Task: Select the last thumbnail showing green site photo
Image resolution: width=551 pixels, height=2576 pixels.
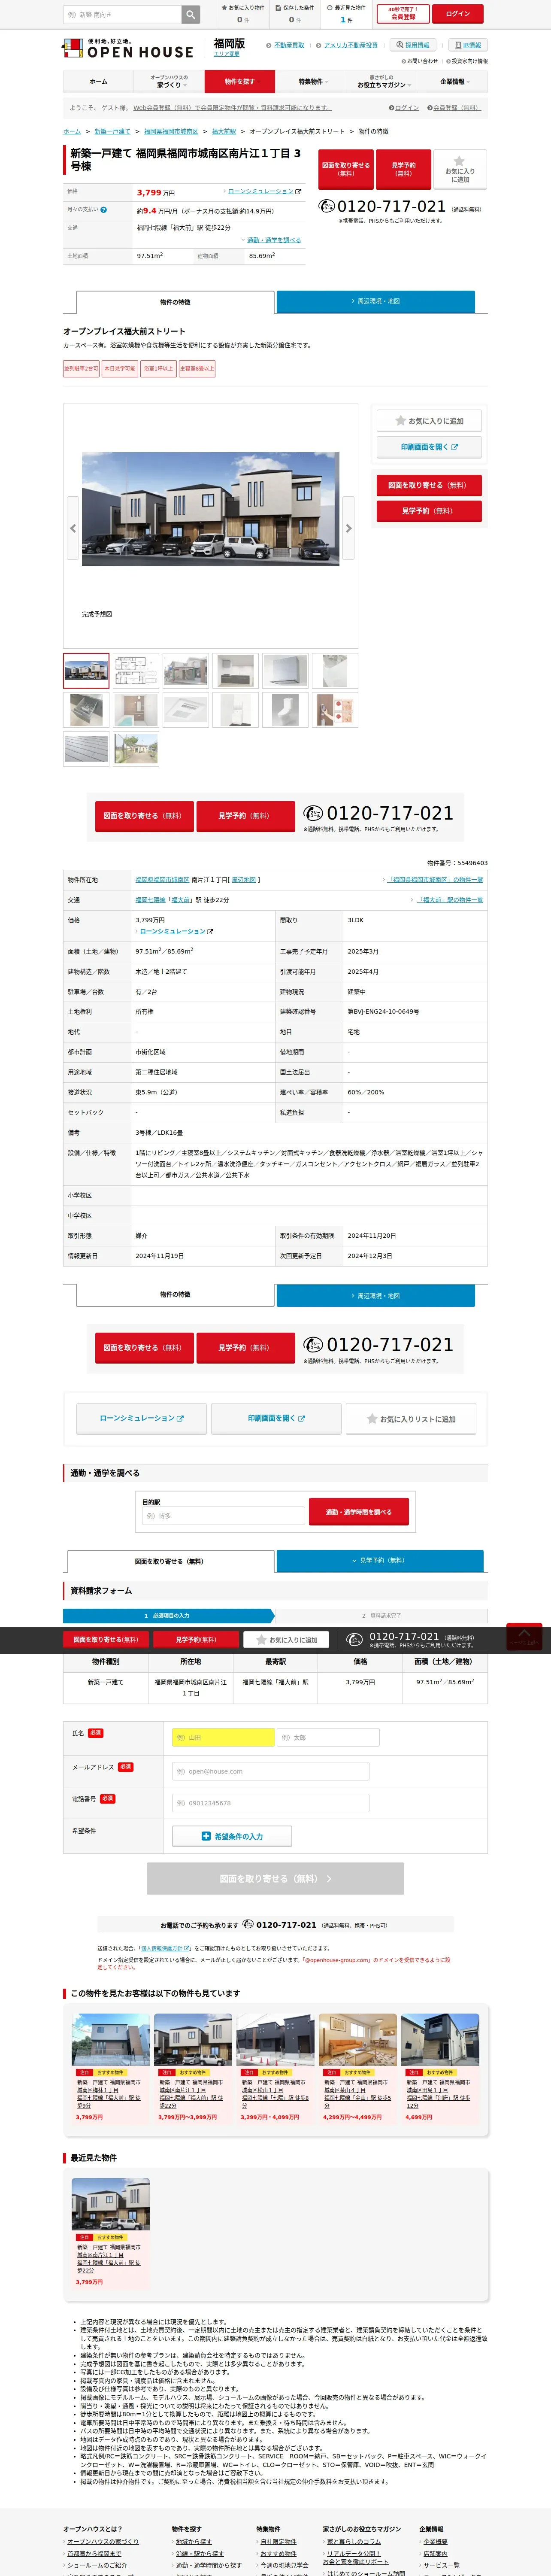Action: (136, 749)
